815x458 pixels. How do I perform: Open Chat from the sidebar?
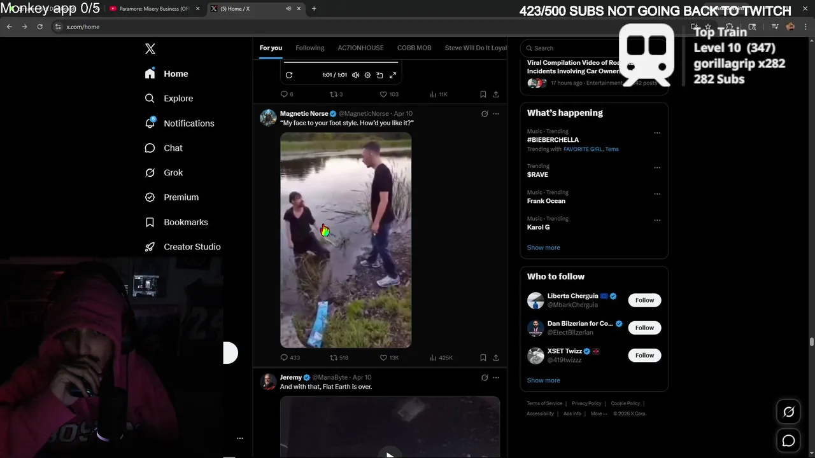pyautogui.click(x=164, y=148)
